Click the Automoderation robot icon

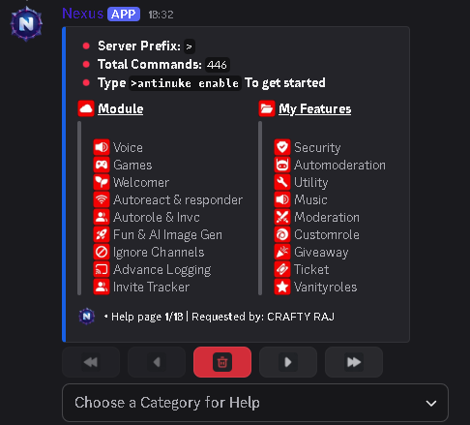[282, 165]
